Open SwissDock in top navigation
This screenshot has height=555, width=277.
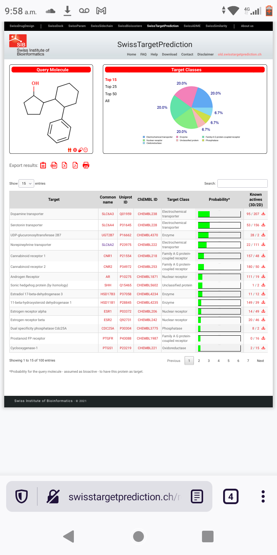tap(56, 26)
